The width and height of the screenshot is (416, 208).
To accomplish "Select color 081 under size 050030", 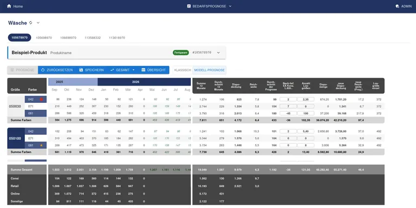I will (36, 113).
